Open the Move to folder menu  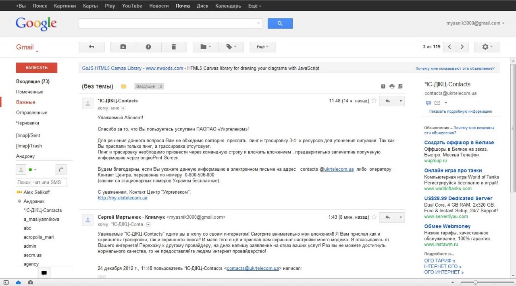point(206,47)
